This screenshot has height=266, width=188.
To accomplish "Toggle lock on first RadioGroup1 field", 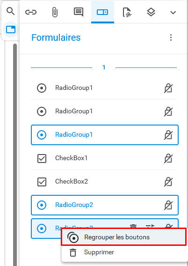I will pyautogui.click(x=168, y=88).
